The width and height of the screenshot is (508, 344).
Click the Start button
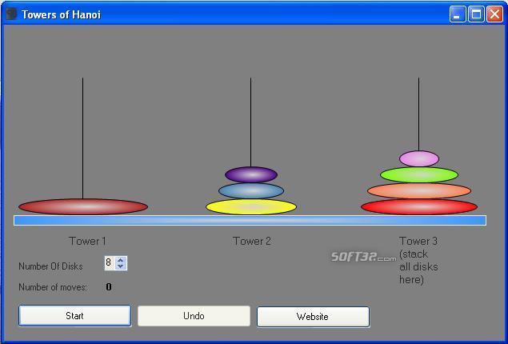pyautogui.click(x=75, y=315)
